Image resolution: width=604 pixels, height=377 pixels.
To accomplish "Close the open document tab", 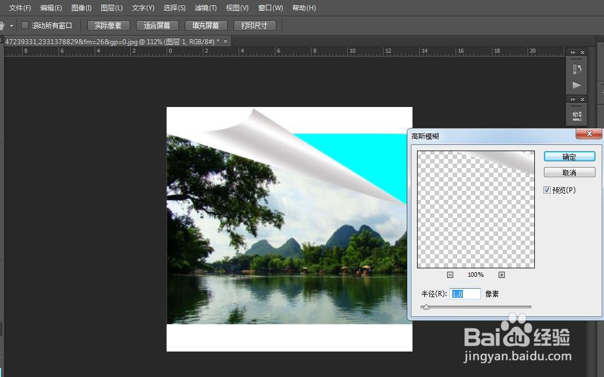I will (226, 41).
